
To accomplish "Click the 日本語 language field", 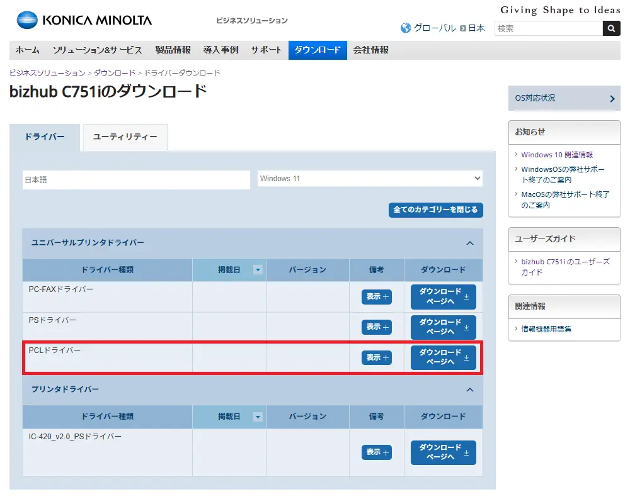I will click(x=136, y=180).
